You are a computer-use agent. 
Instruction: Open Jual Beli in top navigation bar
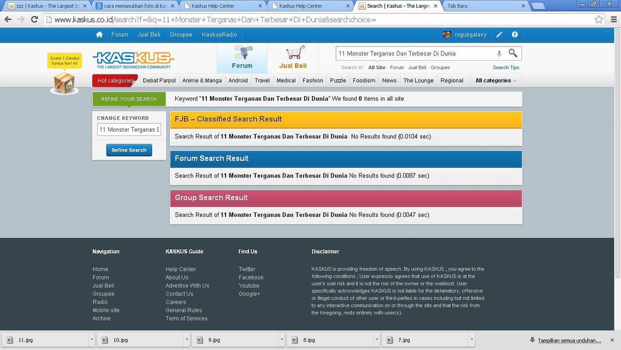click(x=149, y=34)
